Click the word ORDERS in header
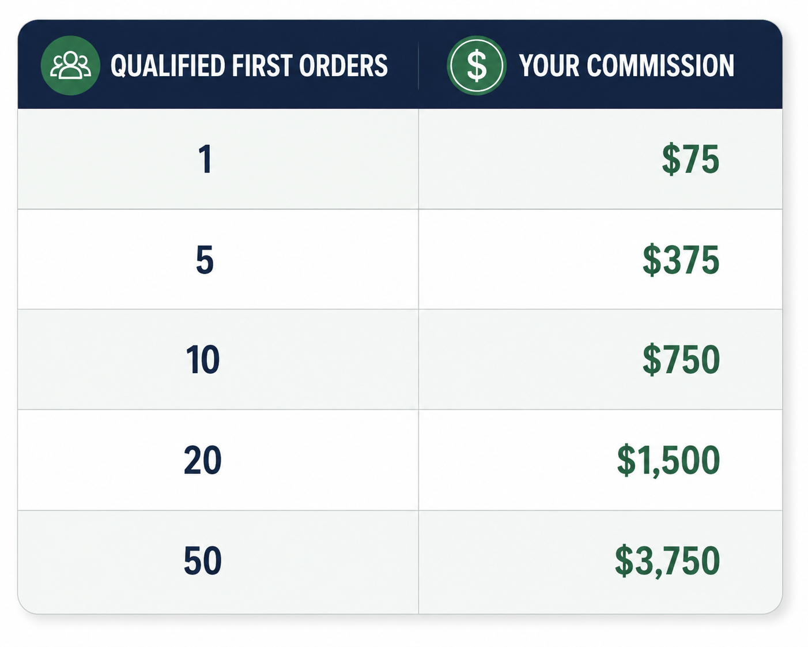This screenshot has height=647, width=808. click(343, 66)
